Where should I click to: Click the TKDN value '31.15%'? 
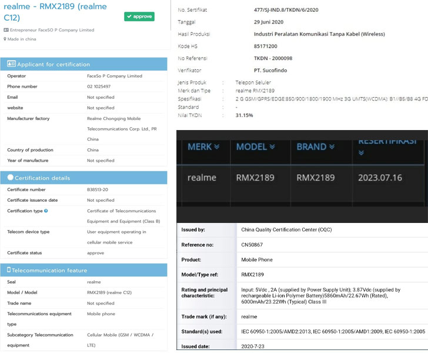[244, 115]
